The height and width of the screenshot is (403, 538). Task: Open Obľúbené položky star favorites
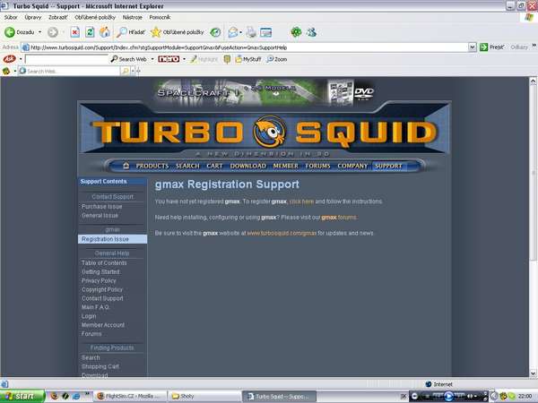pos(178,32)
